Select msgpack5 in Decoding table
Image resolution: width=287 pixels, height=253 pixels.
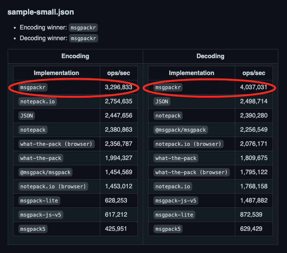pyautogui.click(x=168, y=229)
